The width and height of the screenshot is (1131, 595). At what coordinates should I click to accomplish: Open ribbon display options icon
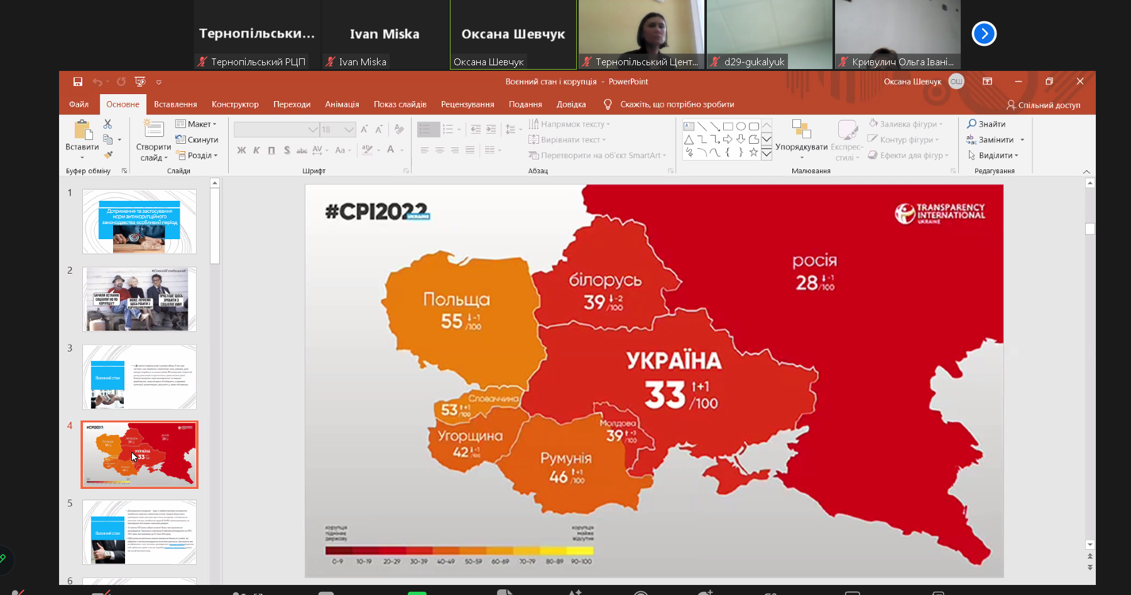(x=988, y=82)
